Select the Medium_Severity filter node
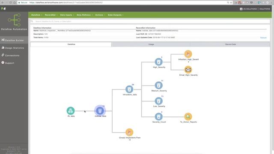274x154 pixels. (159, 86)
